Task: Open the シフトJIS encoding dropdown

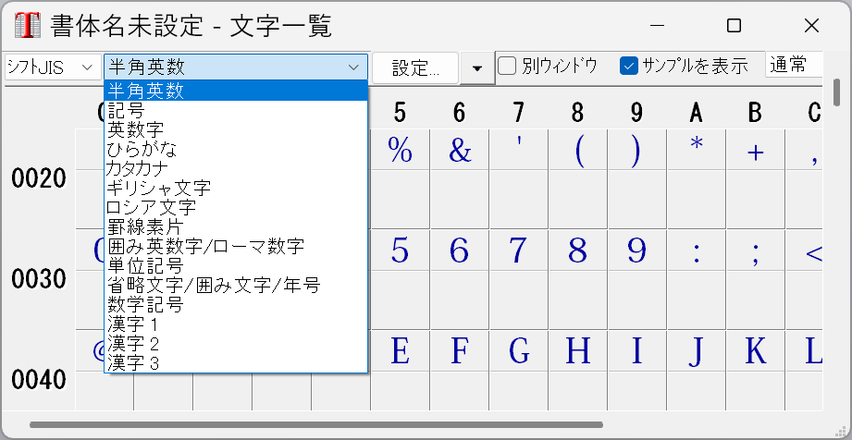Action: pyautogui.click(x=52, y=67)
